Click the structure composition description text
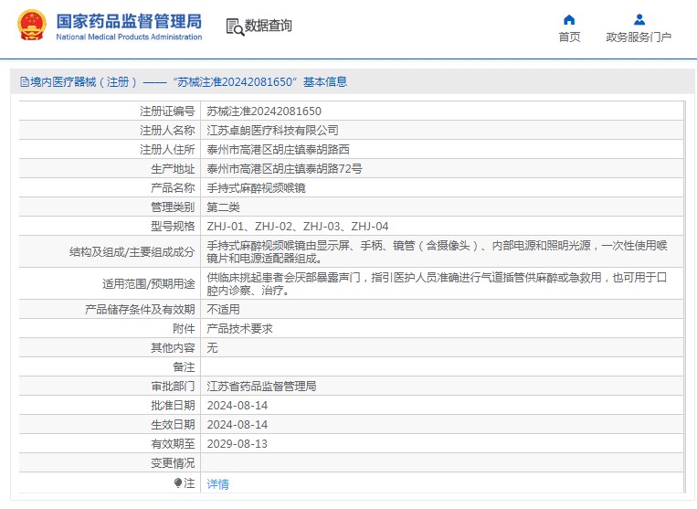 point(437,251)
